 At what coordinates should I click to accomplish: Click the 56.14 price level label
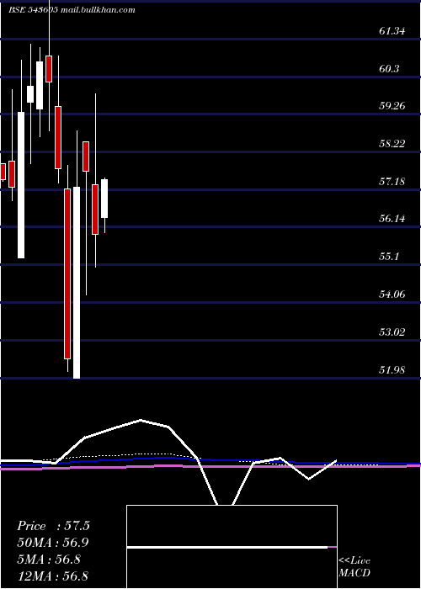pos(392,219)
